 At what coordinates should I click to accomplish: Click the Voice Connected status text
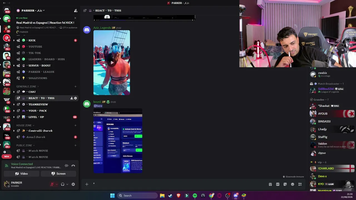tap(22, 164)
